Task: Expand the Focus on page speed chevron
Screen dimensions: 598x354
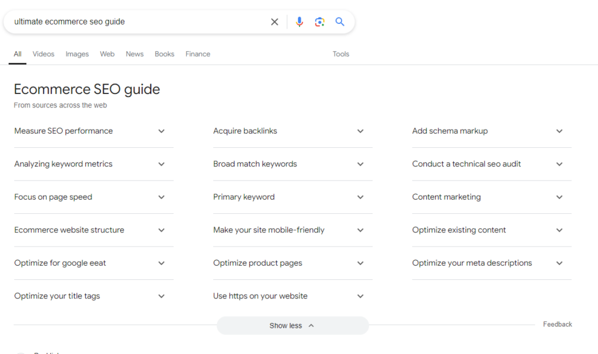Action: (x=161, y=197)
